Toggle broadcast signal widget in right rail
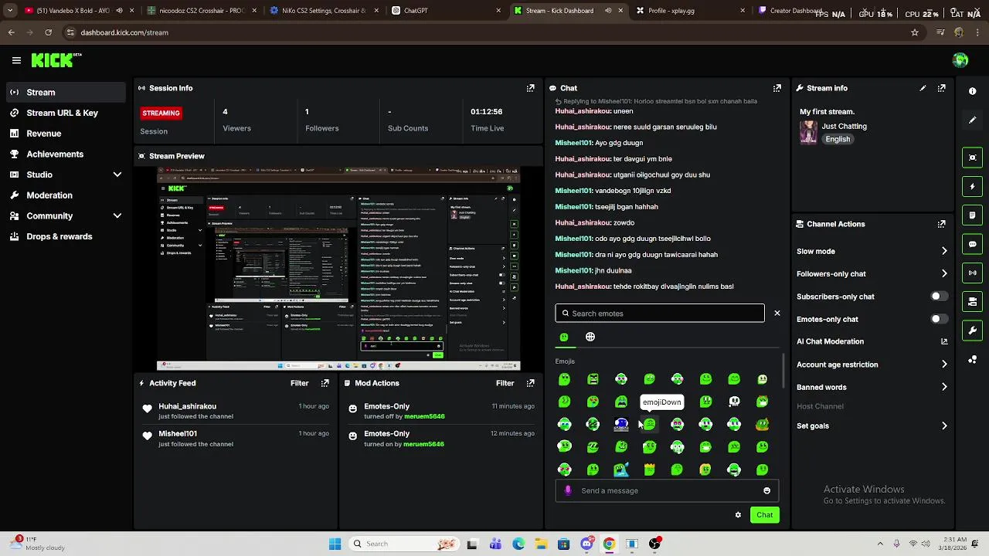The height and width of the screenshot is (556, 989). tap(973, 273)
